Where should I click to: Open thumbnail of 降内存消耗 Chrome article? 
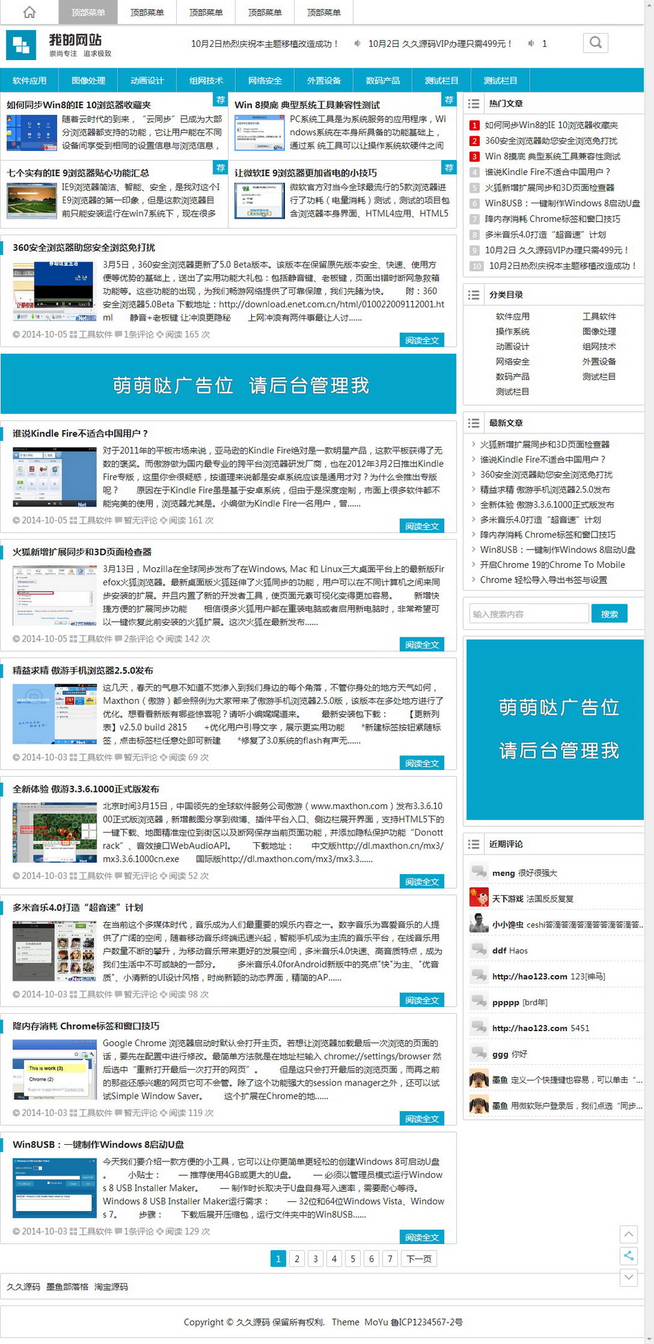pyautogui.click(x=55, y=1070)
